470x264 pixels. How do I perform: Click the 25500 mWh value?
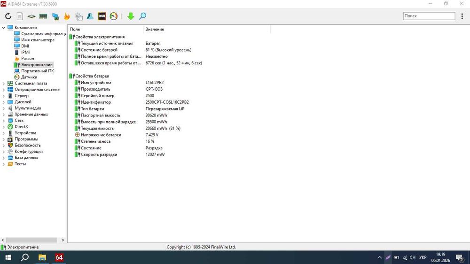coord(156,122)
